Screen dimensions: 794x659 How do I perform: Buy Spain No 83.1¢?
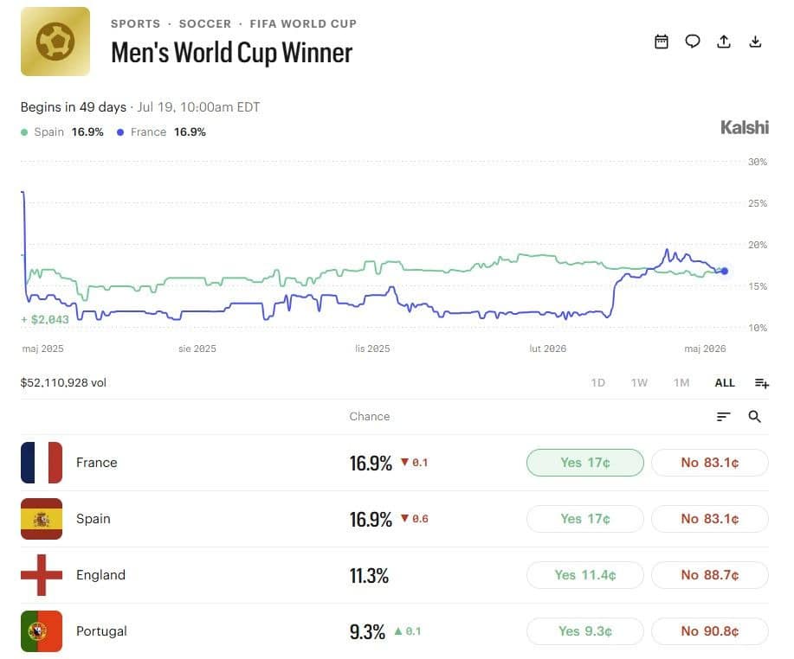[709, 519]
